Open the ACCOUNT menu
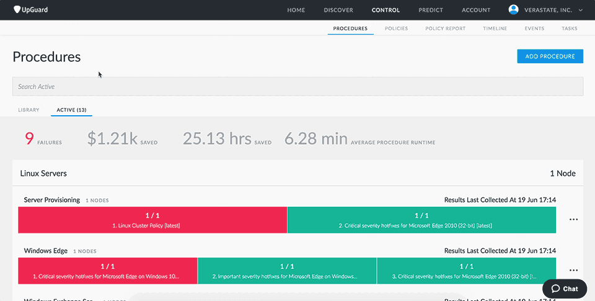 (476, 11)
